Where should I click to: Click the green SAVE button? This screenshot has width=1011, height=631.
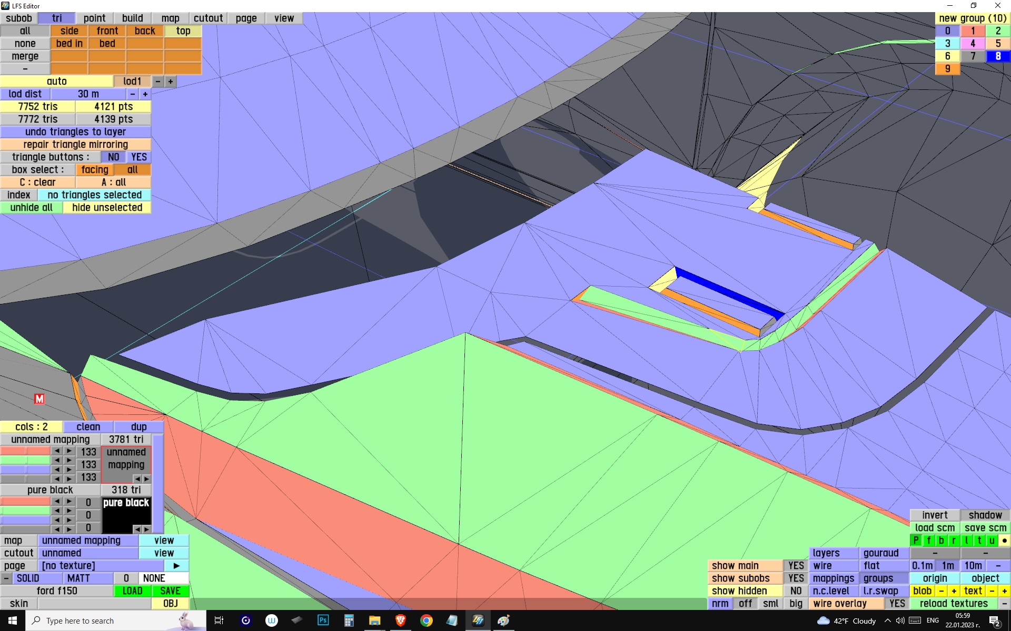170,591
